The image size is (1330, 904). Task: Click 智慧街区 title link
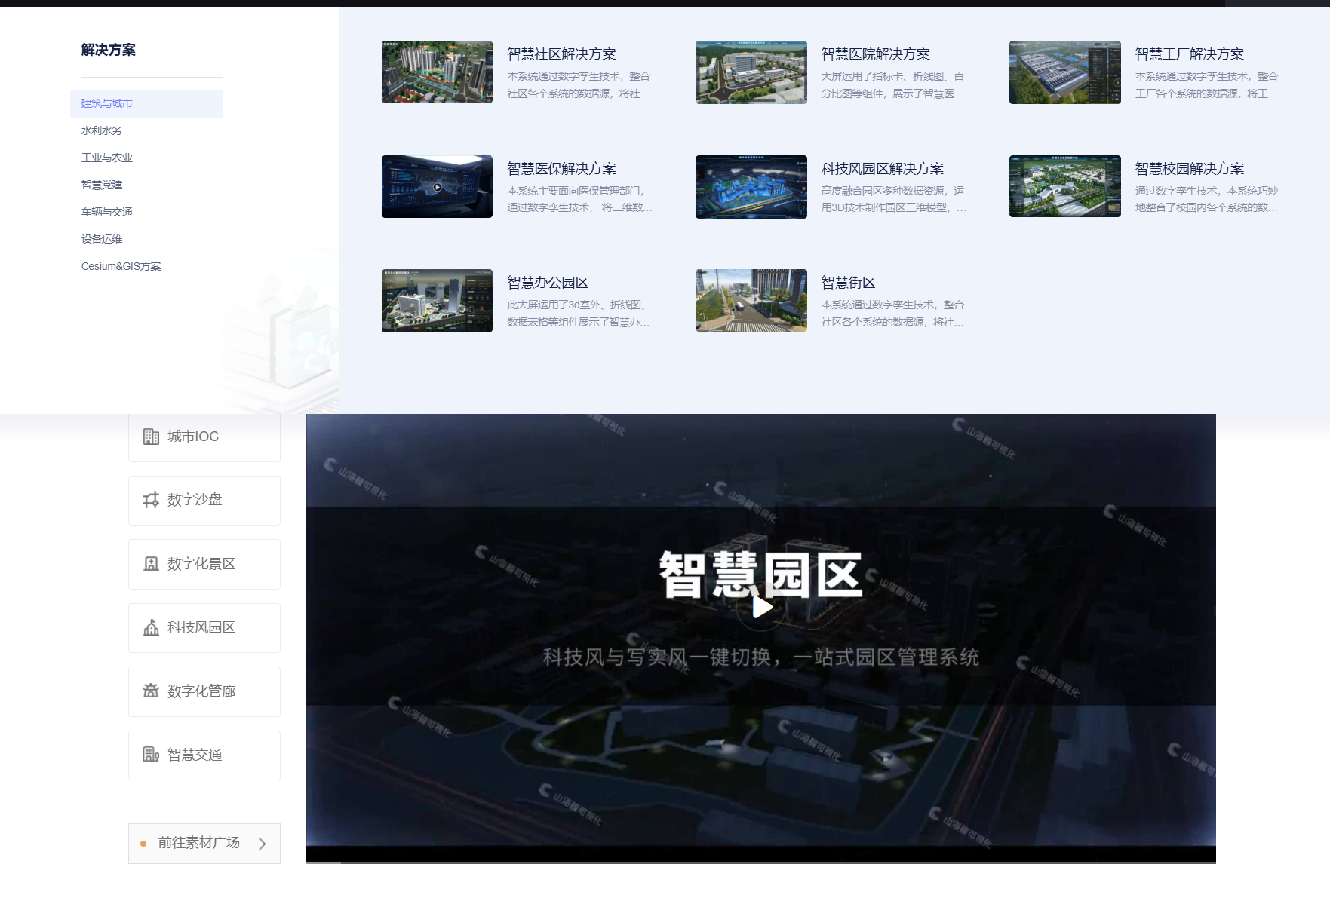coord(848,283)
